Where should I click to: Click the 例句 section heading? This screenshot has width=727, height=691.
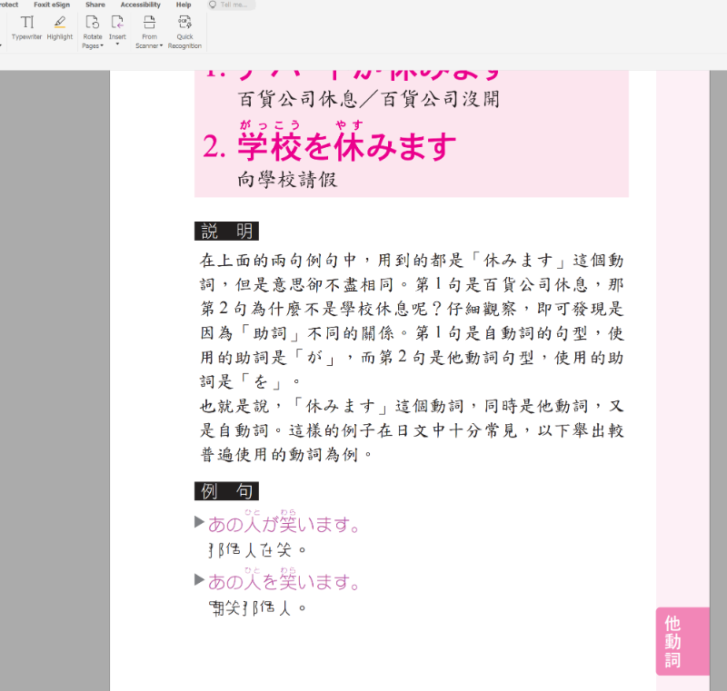tap(226, 491)
